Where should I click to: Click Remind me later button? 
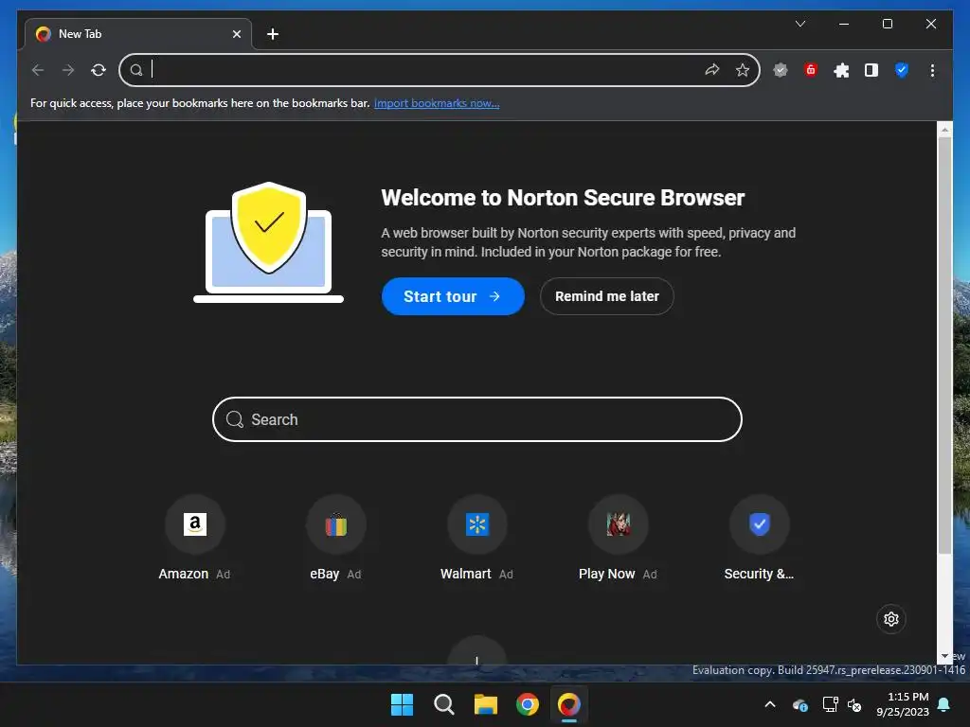coord(607,296)
